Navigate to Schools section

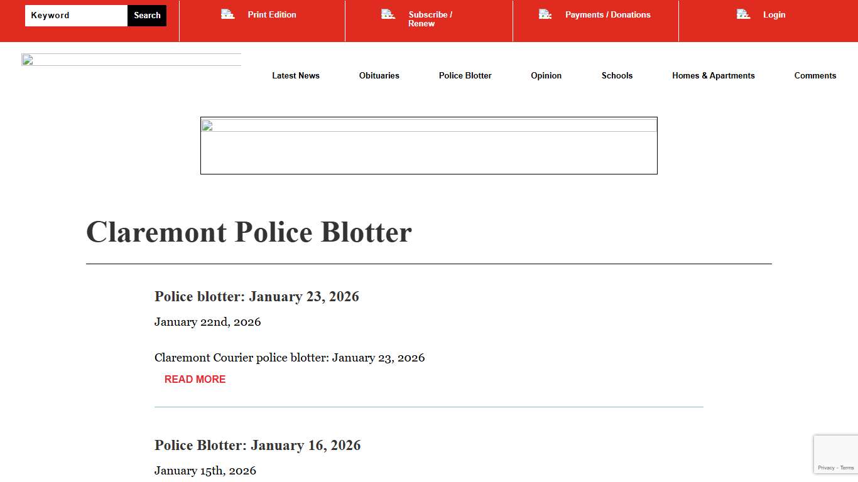[x=617, y=75]
